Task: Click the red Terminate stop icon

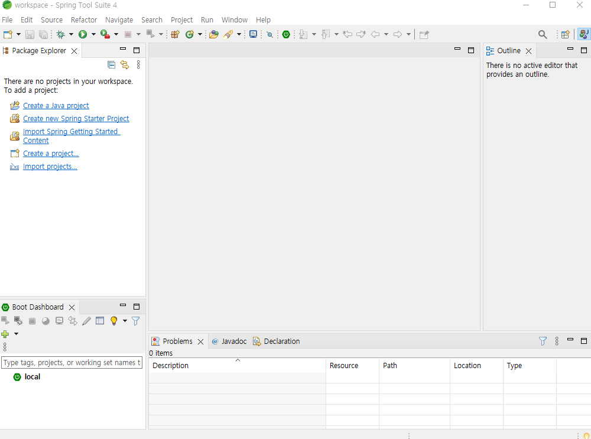Action: click(128, 34)
